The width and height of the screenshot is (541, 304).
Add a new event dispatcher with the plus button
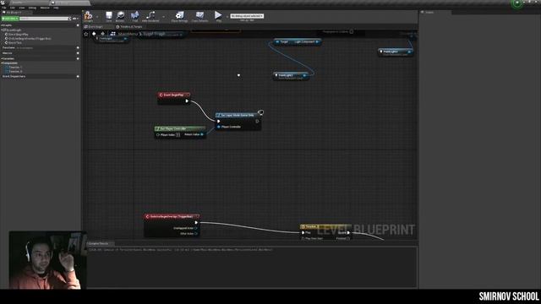tap(78, 77)
